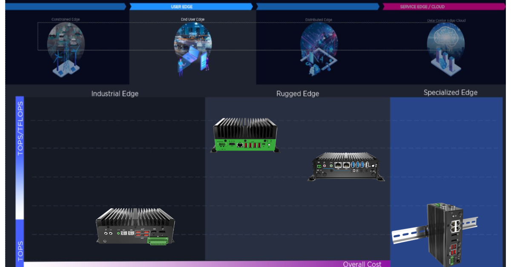Select the SERVICE EDGE / CLOUD banner
This screenshot has width=511, height=267.
[444, 7]
